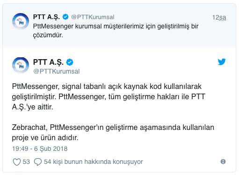Click the Zebrachat paragraph of the tweet
The image size is (239, 176).
pyautogui.click(x=113, y=133)
